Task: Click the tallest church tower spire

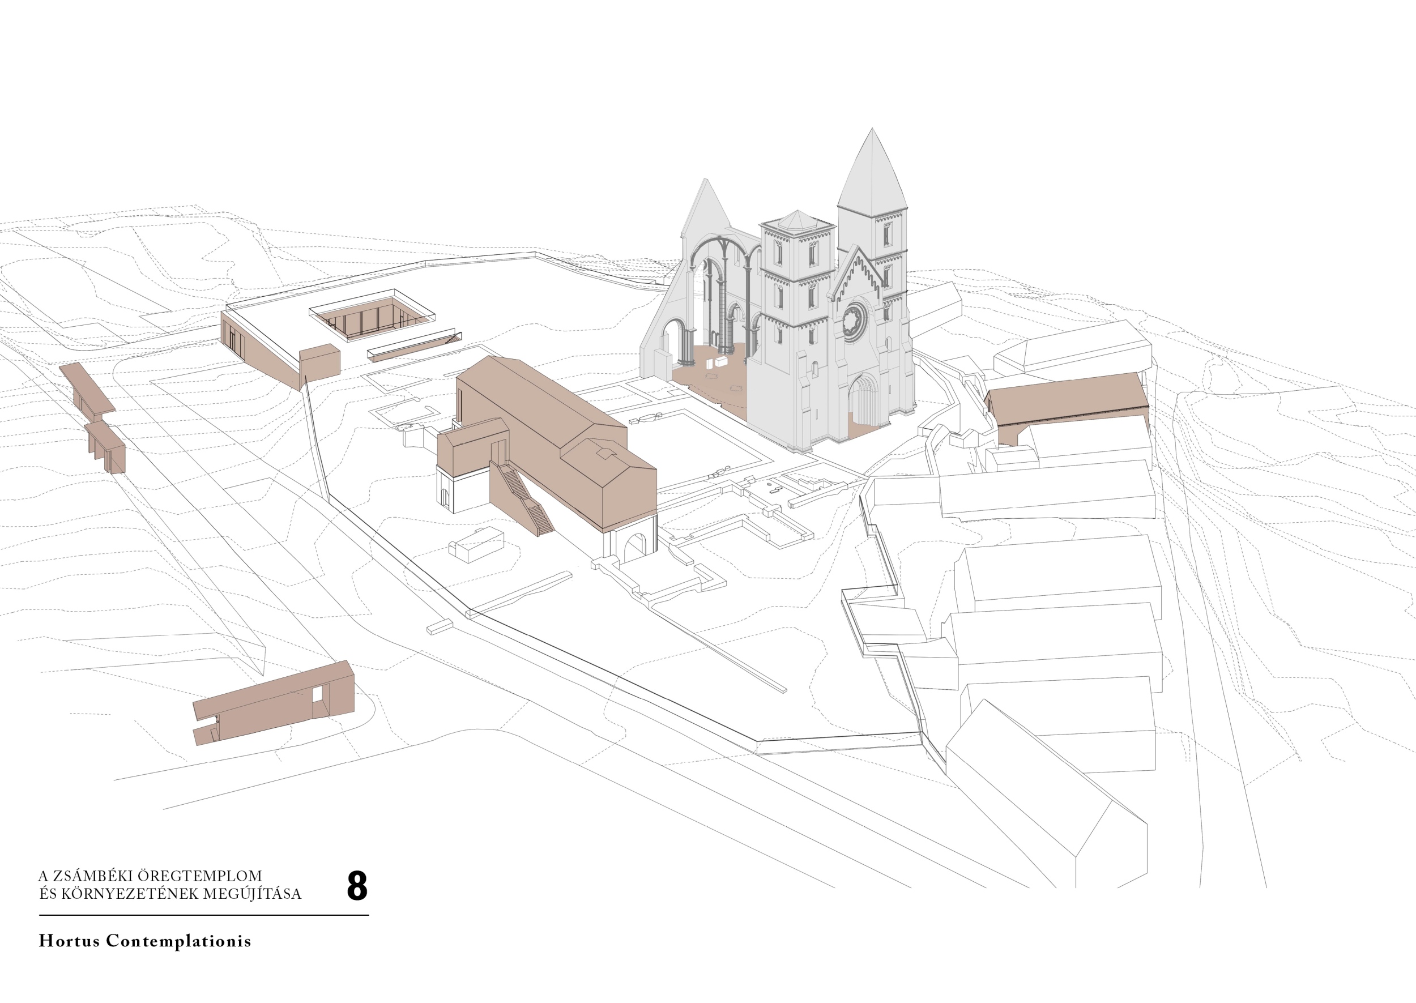Action: point(872,173)
